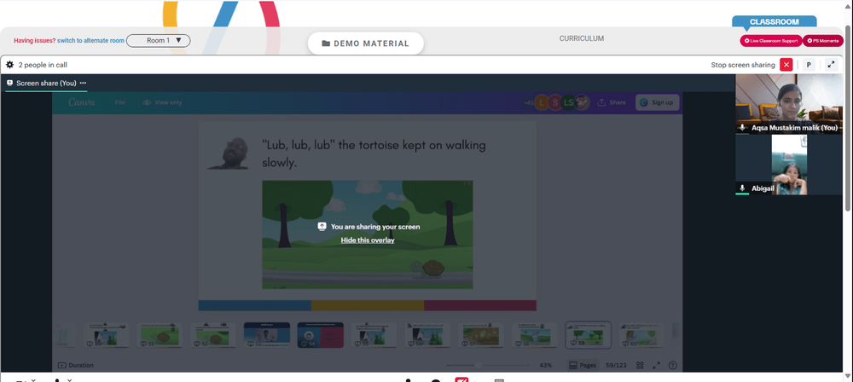Select page thumbnail 56
The height and width of the screenshot is (382, 853).
(427, 335)
